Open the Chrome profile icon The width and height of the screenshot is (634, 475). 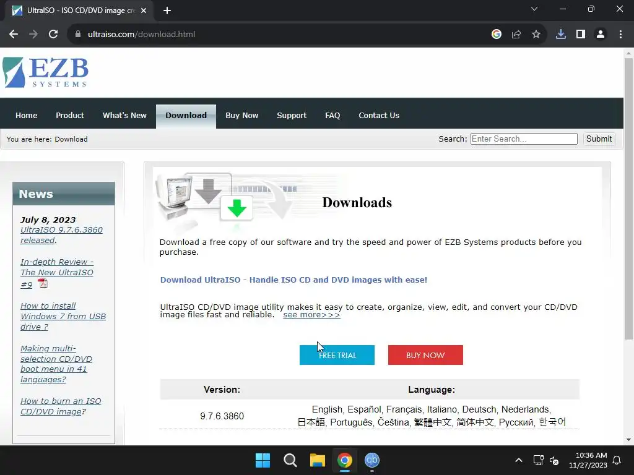pos(601,35)
